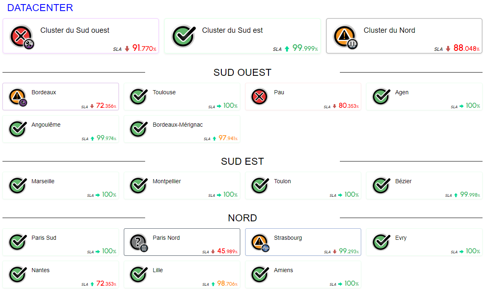Click the DATACENTER title heading
Image resolution: width=485 pixels, height=291 pixels.
pos(40,7)
